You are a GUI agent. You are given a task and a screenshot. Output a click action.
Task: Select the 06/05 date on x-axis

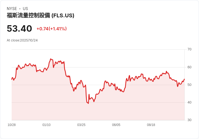point(116,125)
